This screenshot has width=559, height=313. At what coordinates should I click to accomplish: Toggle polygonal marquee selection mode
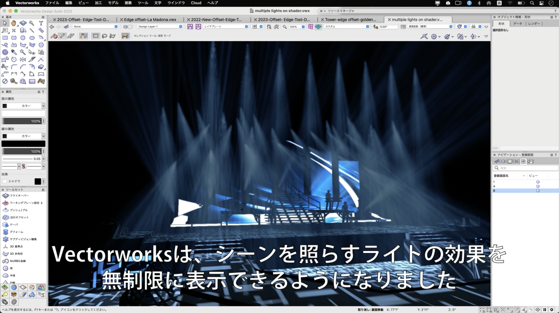coord(113,36)
